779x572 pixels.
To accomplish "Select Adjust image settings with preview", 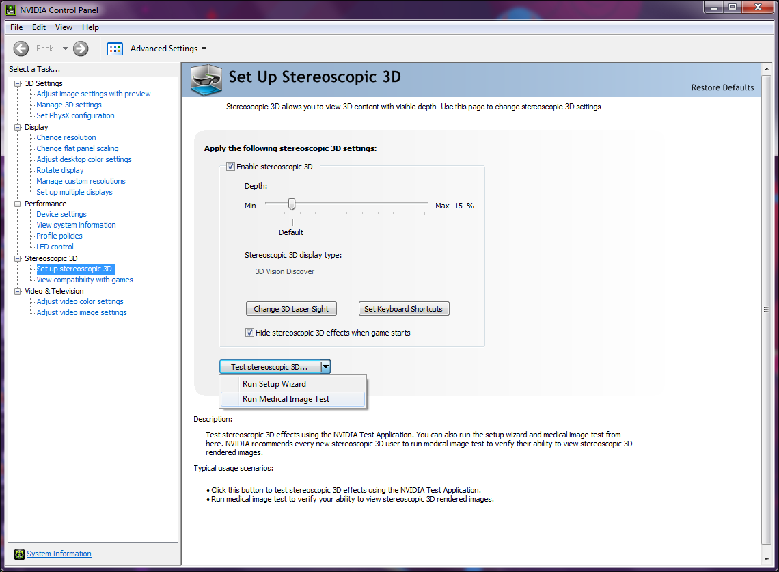I will tap(94, 94).
